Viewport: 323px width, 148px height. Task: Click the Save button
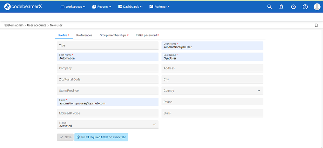click(x=65, y=137)
